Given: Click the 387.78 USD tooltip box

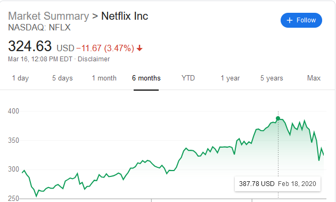Looking at the screenshot, I should coord(278,184).
